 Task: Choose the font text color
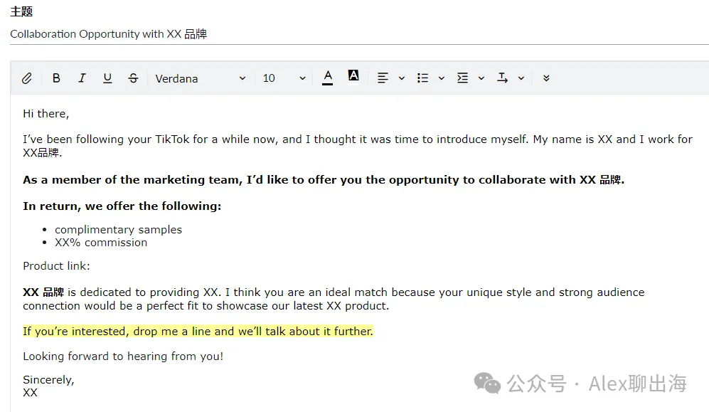tap(328, 78)
